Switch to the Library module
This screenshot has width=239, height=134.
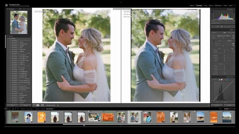click(x=192, y=6)
